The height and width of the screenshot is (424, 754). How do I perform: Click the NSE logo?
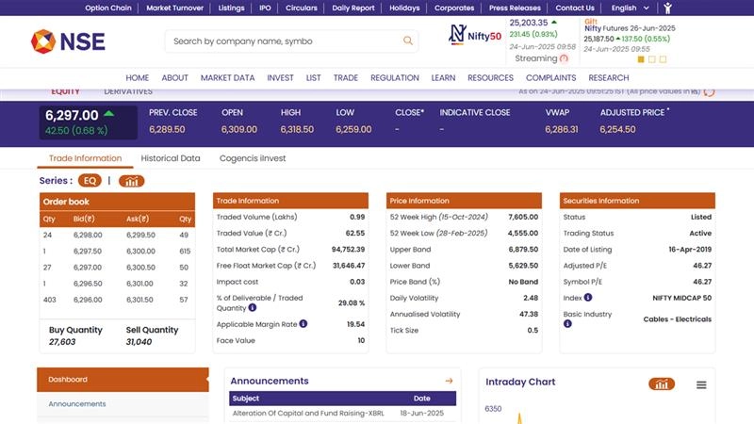68,41
